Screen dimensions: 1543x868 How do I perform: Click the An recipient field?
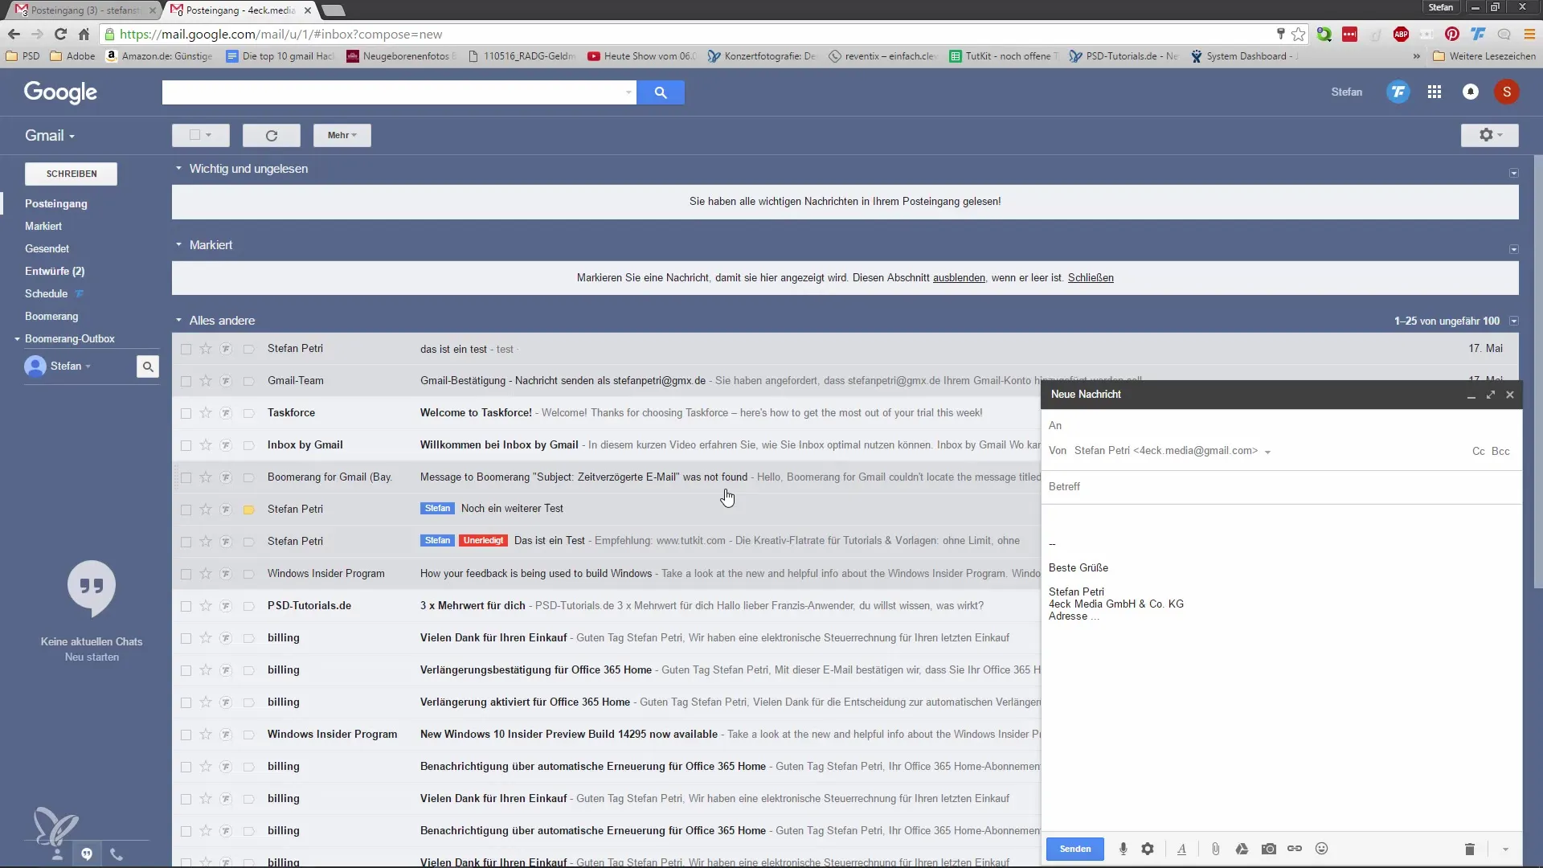[x=1281, y=426]
